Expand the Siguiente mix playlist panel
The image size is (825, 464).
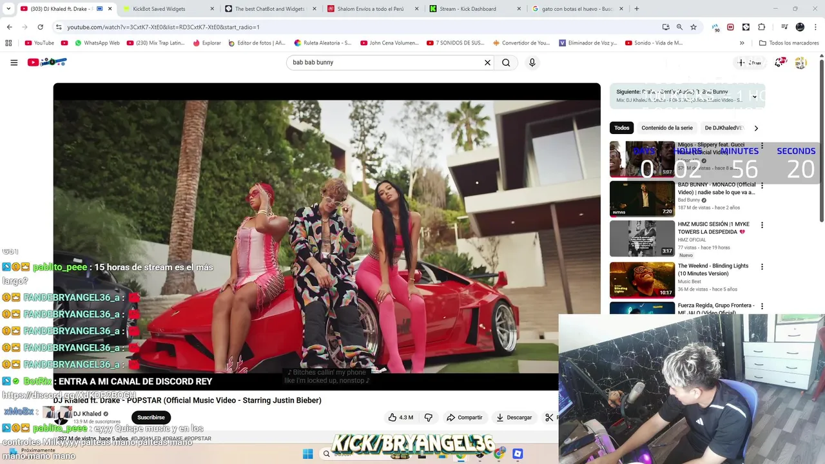[754, 97]
